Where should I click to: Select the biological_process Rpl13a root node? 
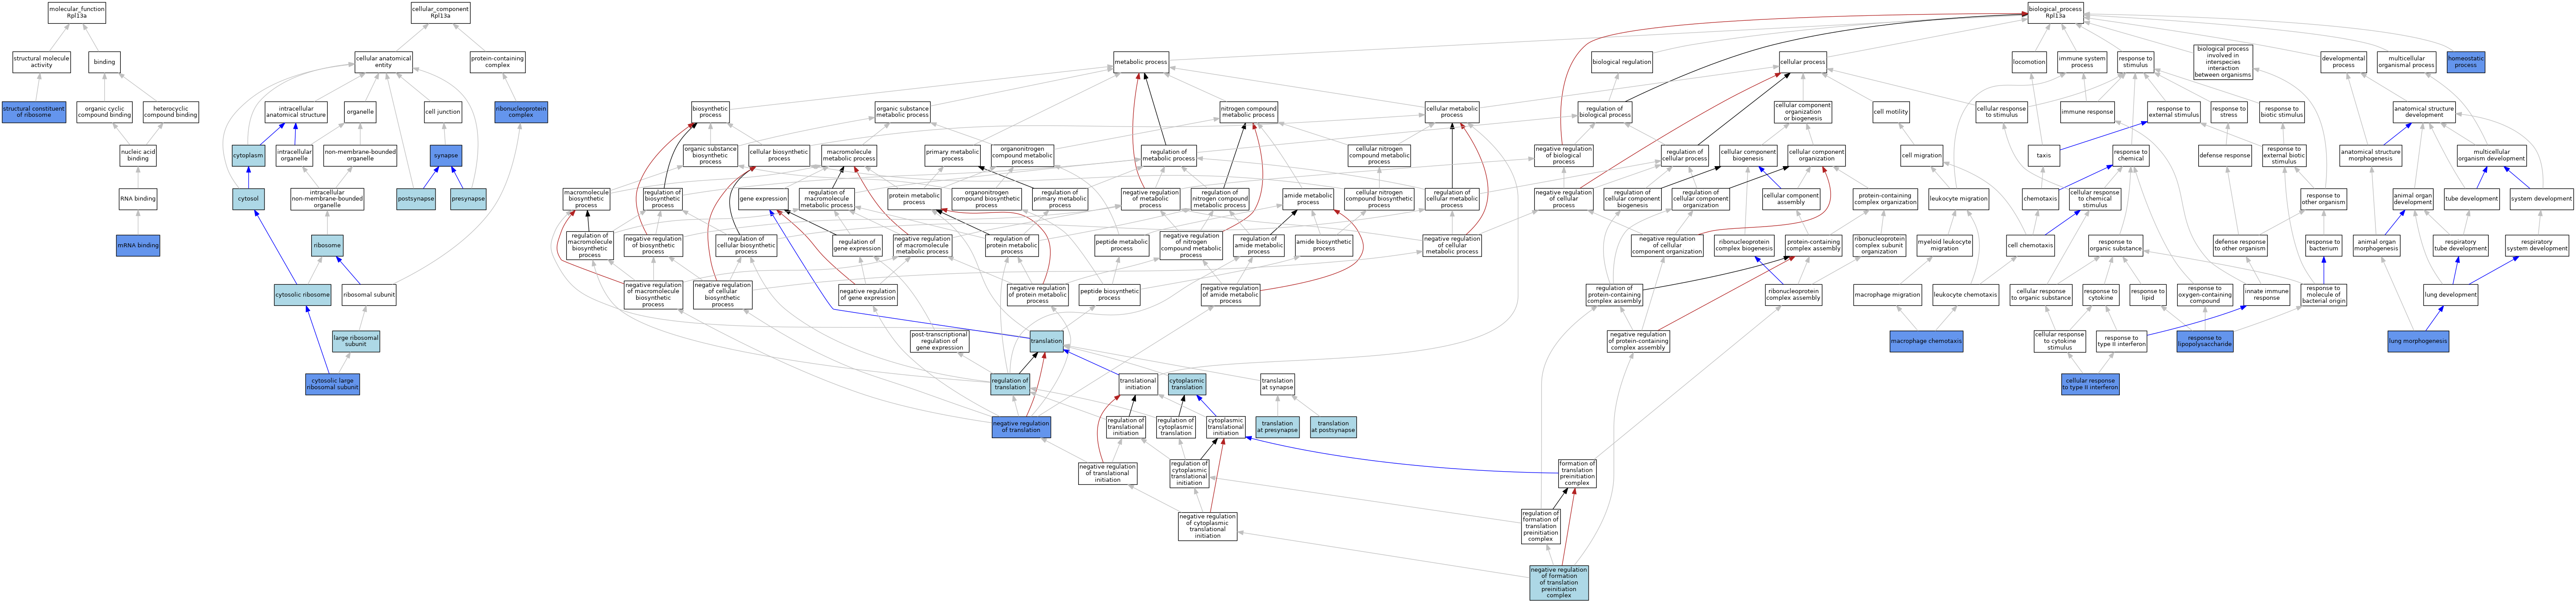pyautogui.click(x=2055, y=12)
